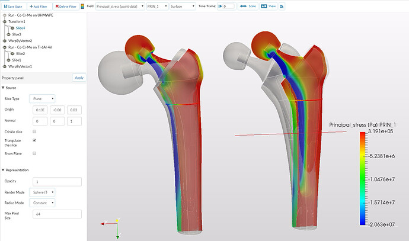Toggle visibility eye of Slice1

coord(8,60)
